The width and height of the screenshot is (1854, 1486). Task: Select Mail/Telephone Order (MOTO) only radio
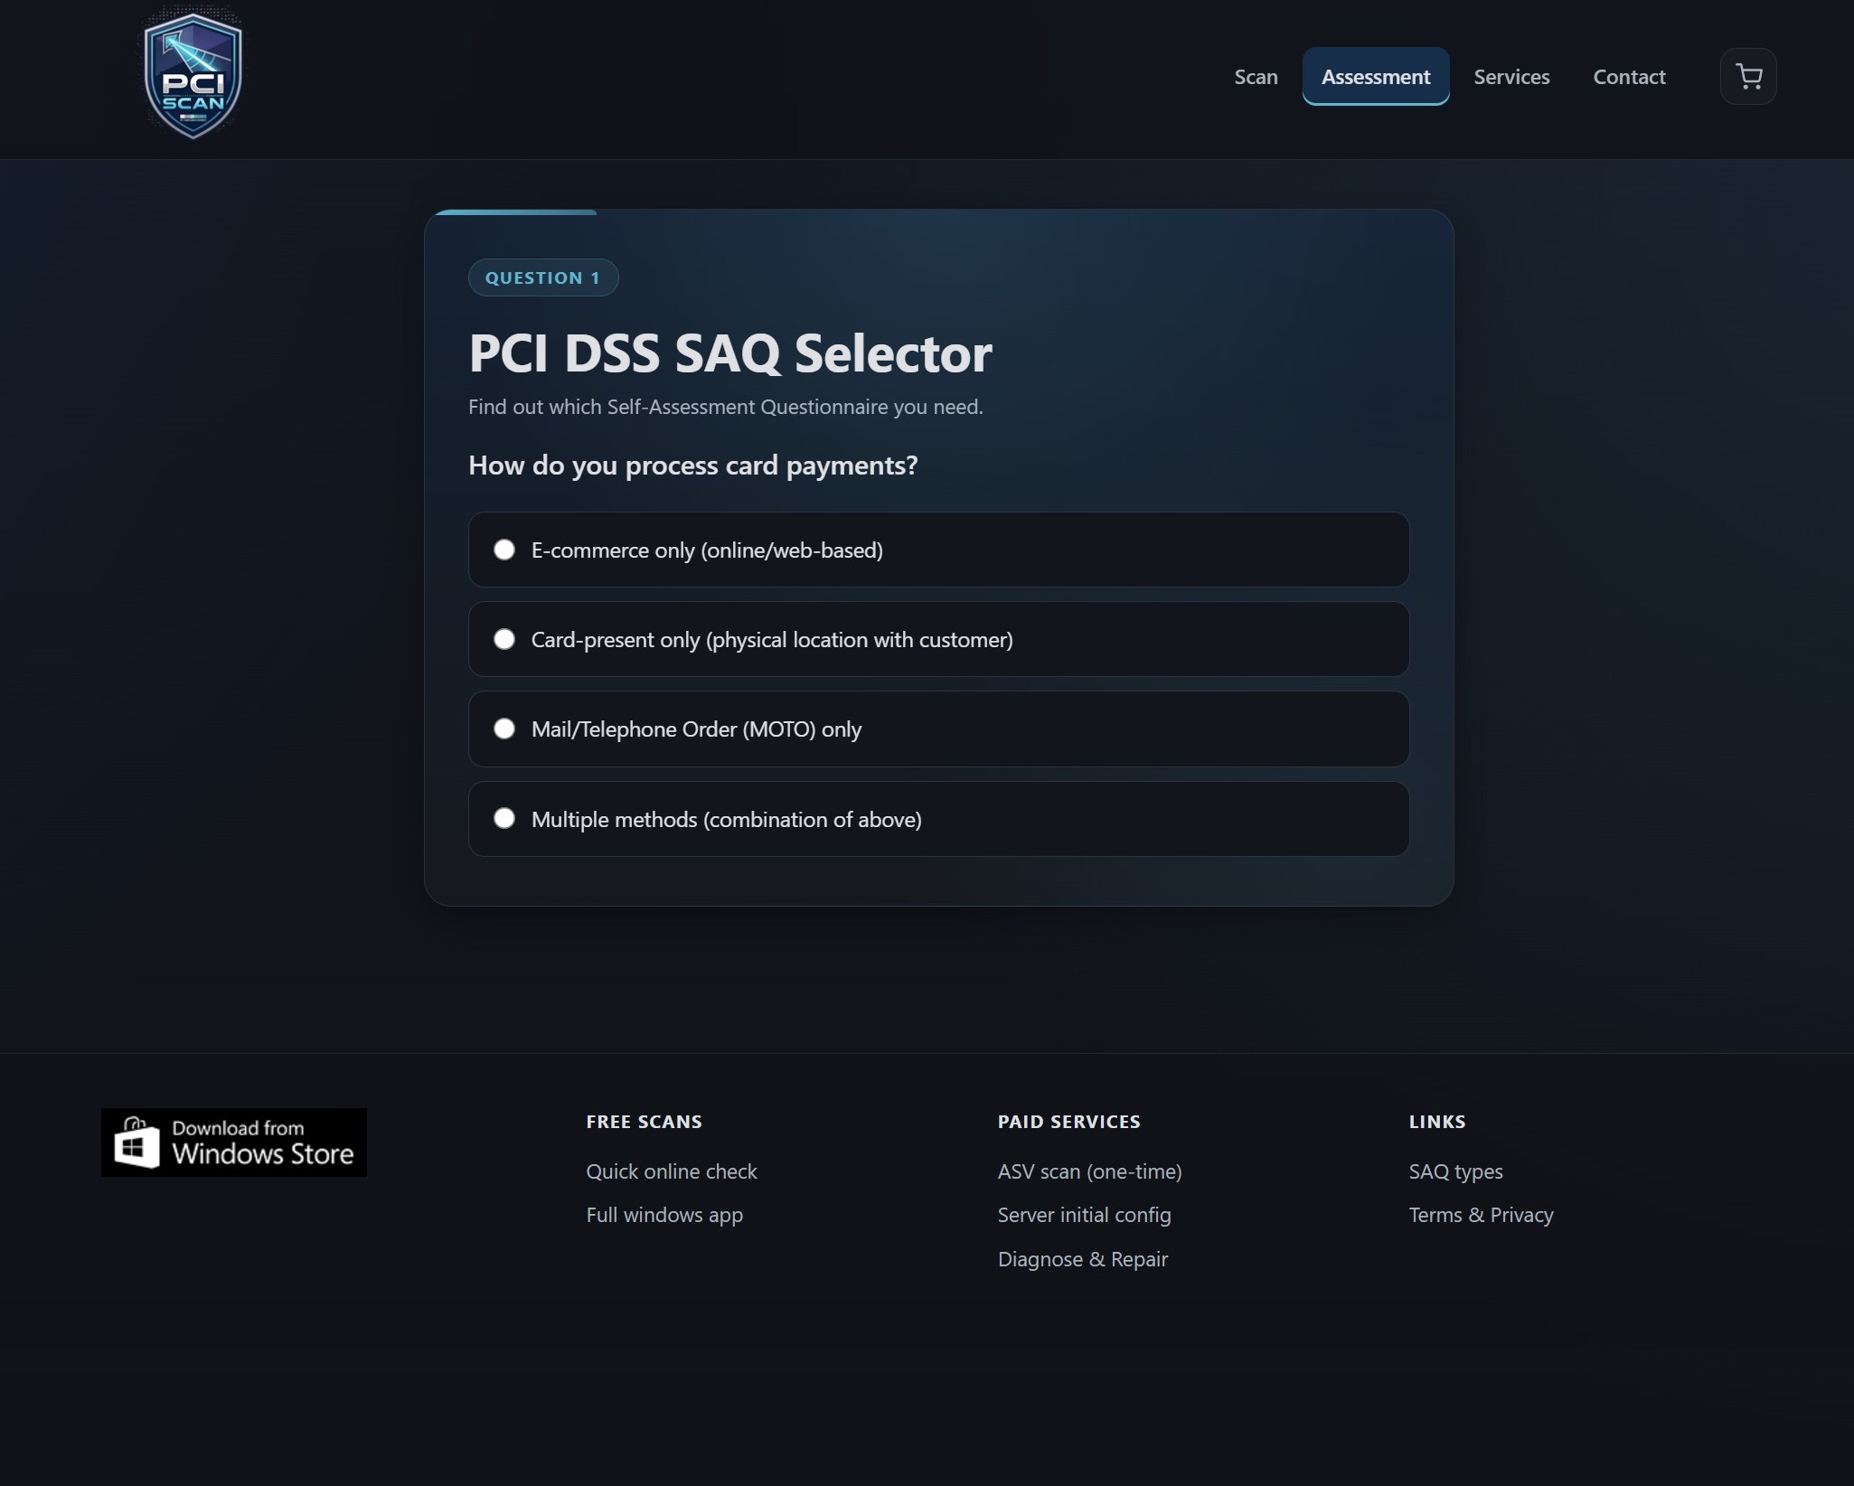[x=504, y=729]
